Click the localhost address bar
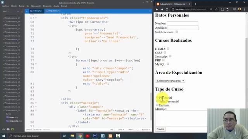This screenshot has width=248, height=139. pyautogui.click(x=191, y=9)
